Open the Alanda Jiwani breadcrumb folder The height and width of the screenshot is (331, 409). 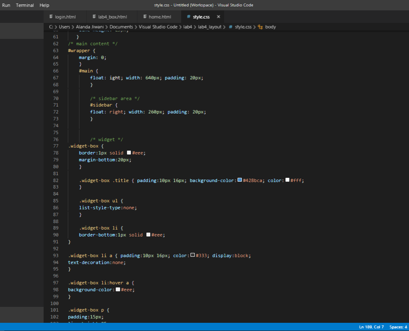90,27
